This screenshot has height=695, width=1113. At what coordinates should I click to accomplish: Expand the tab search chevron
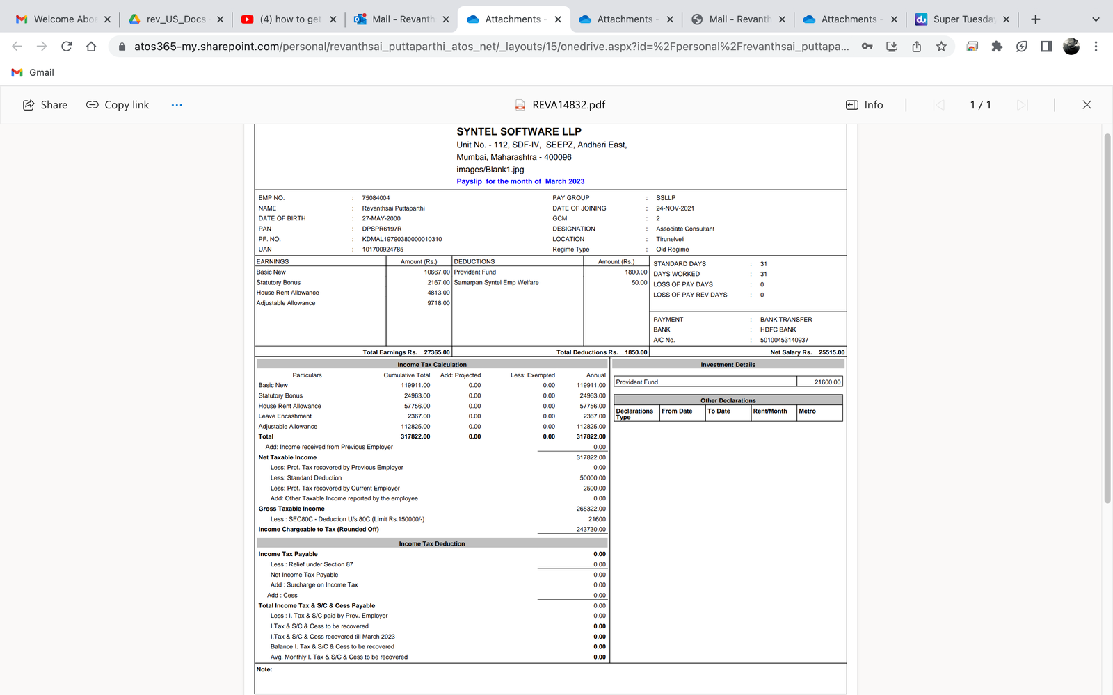1096,19
